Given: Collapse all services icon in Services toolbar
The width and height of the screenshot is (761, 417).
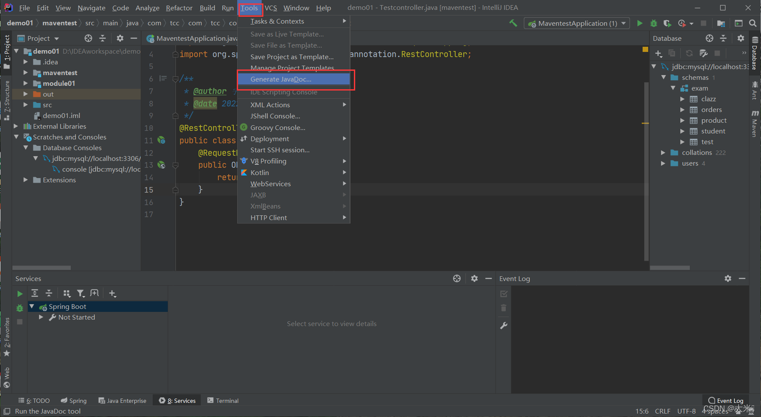Looking at the screenshot, I should click(x=49, y=293).
